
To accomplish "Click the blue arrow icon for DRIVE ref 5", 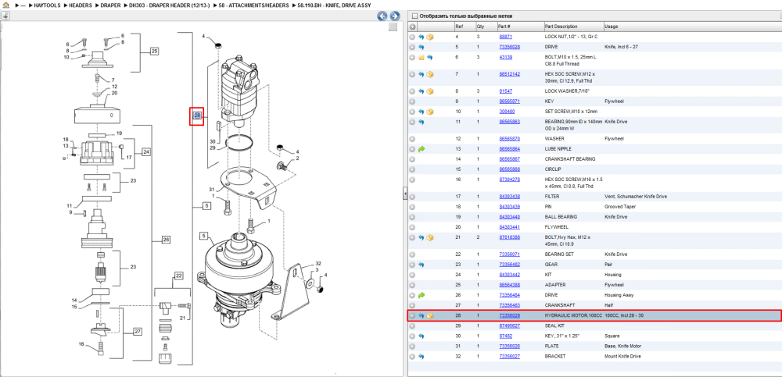I will coord(421,47).
